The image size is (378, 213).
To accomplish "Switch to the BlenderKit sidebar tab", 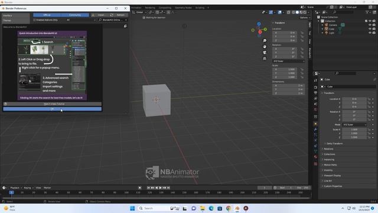I will pyautogui.click(x=310, y=53).
